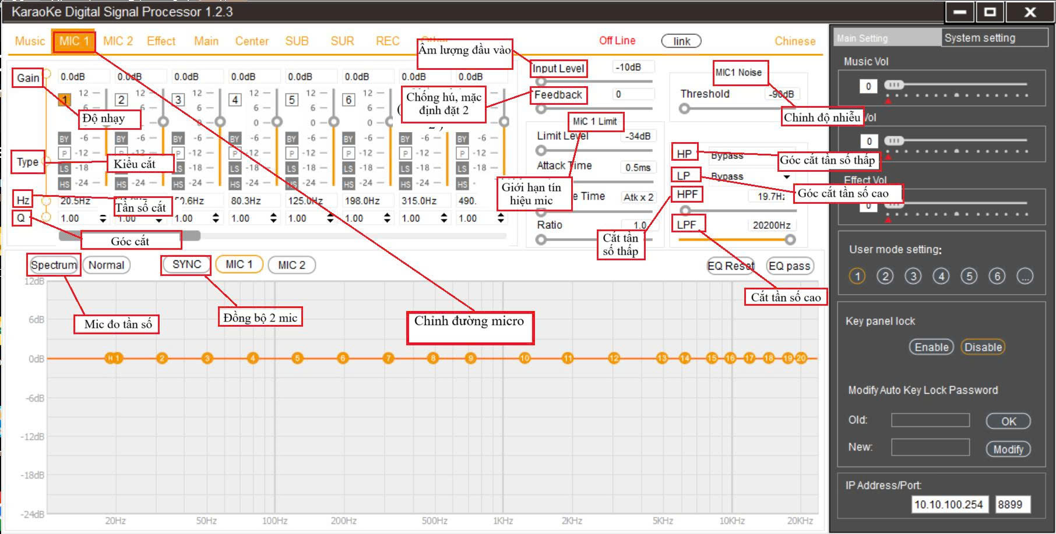Enable the key panel lock
Viewport: 1056px width, 534px height.
pyautogui.click(x=931, y=347)
